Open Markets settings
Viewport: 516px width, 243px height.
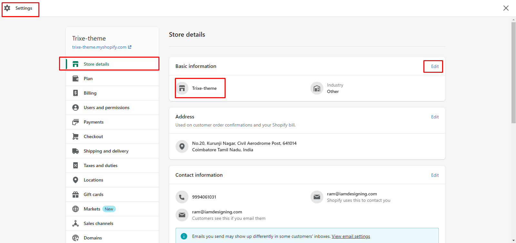[112, 209]
